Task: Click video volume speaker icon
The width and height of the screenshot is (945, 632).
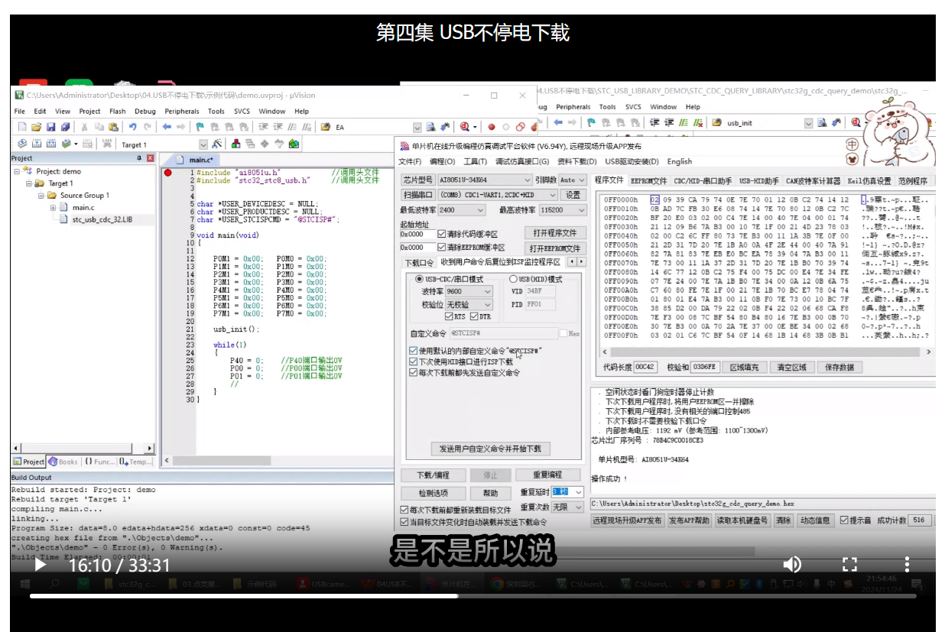Action: pyautogui.click(x=792, y=565)
